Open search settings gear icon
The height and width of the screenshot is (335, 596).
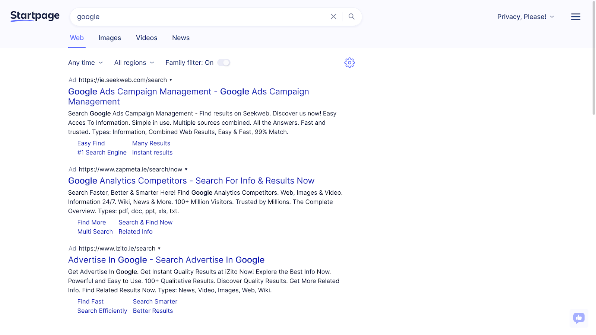coord(349,63)
